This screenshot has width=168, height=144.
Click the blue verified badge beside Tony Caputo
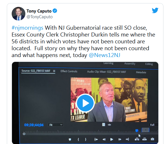click(x=55, y=11)
